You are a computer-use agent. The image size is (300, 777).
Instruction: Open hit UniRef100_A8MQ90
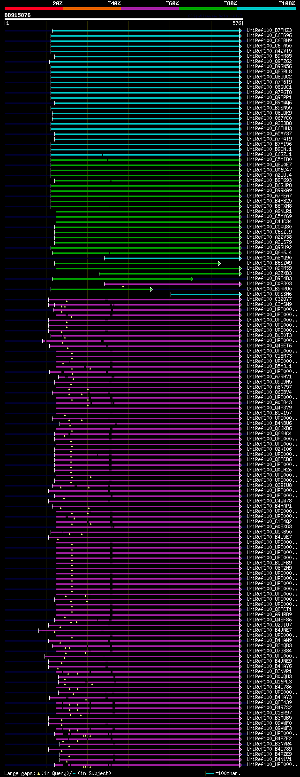269,258
